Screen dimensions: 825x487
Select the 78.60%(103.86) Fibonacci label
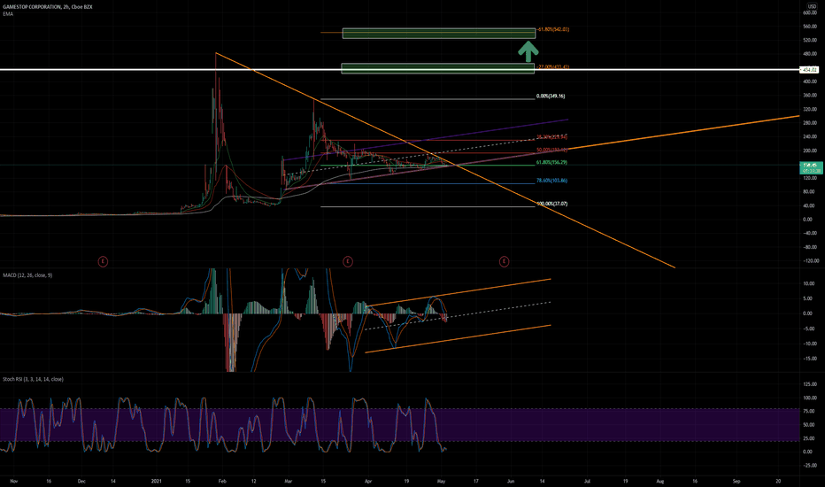(552, 181)
